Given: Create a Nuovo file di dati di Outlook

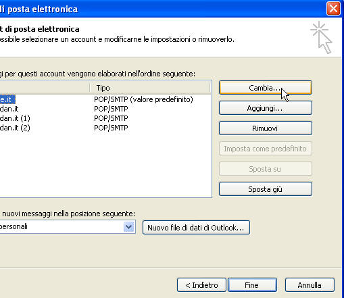Looking at the screenshot, I should [x=196, y=228].
